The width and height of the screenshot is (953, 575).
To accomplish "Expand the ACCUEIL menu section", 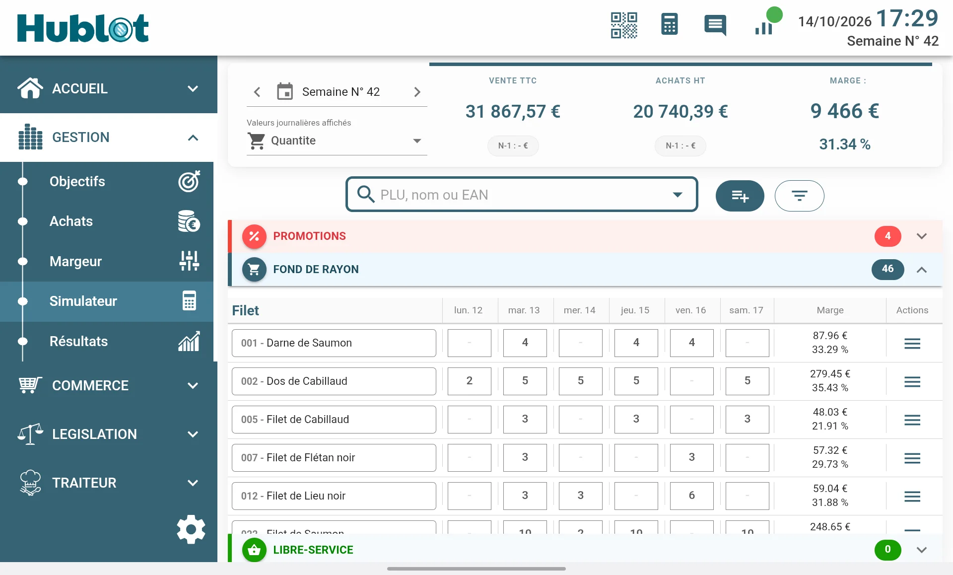I will (109, 88).
